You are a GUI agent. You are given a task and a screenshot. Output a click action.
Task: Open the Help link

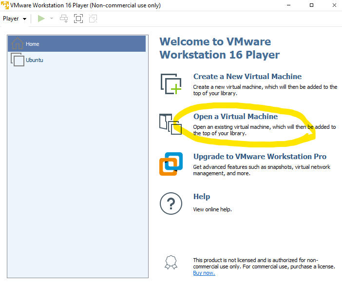pyautogui.click(x=202, y=197)
